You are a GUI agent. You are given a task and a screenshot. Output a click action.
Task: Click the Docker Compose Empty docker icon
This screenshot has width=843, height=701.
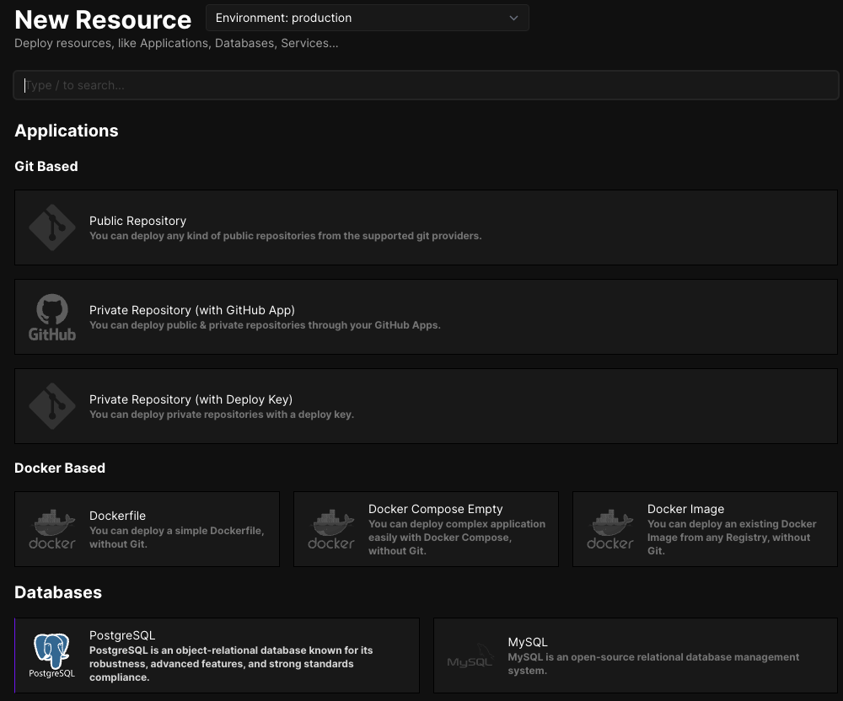point(331,529)
